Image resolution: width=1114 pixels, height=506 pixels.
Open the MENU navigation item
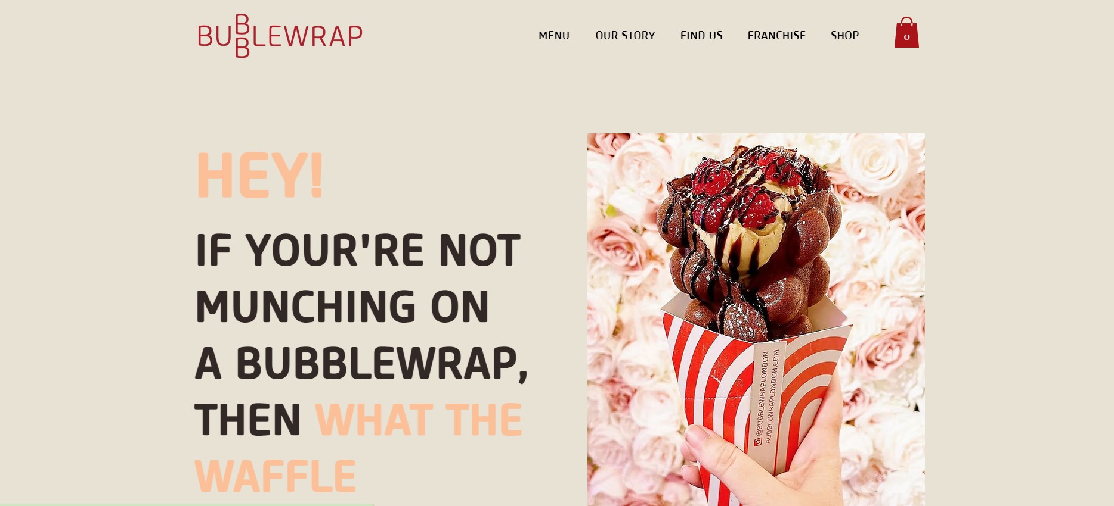pos(554,35)
